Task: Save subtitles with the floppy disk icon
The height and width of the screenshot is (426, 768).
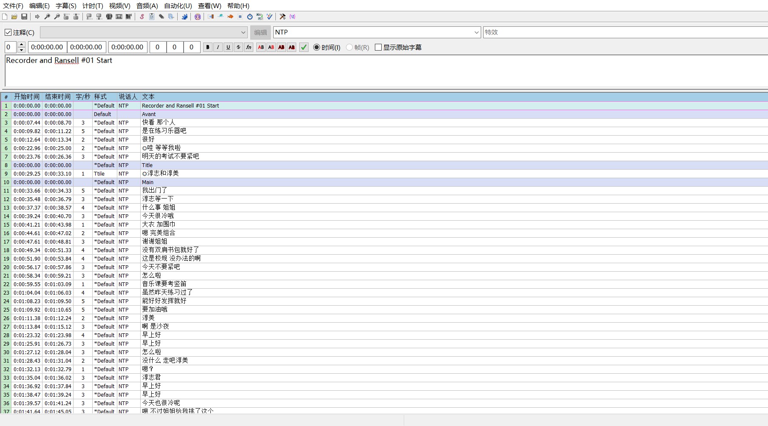Action: click(x=24, y=17)
